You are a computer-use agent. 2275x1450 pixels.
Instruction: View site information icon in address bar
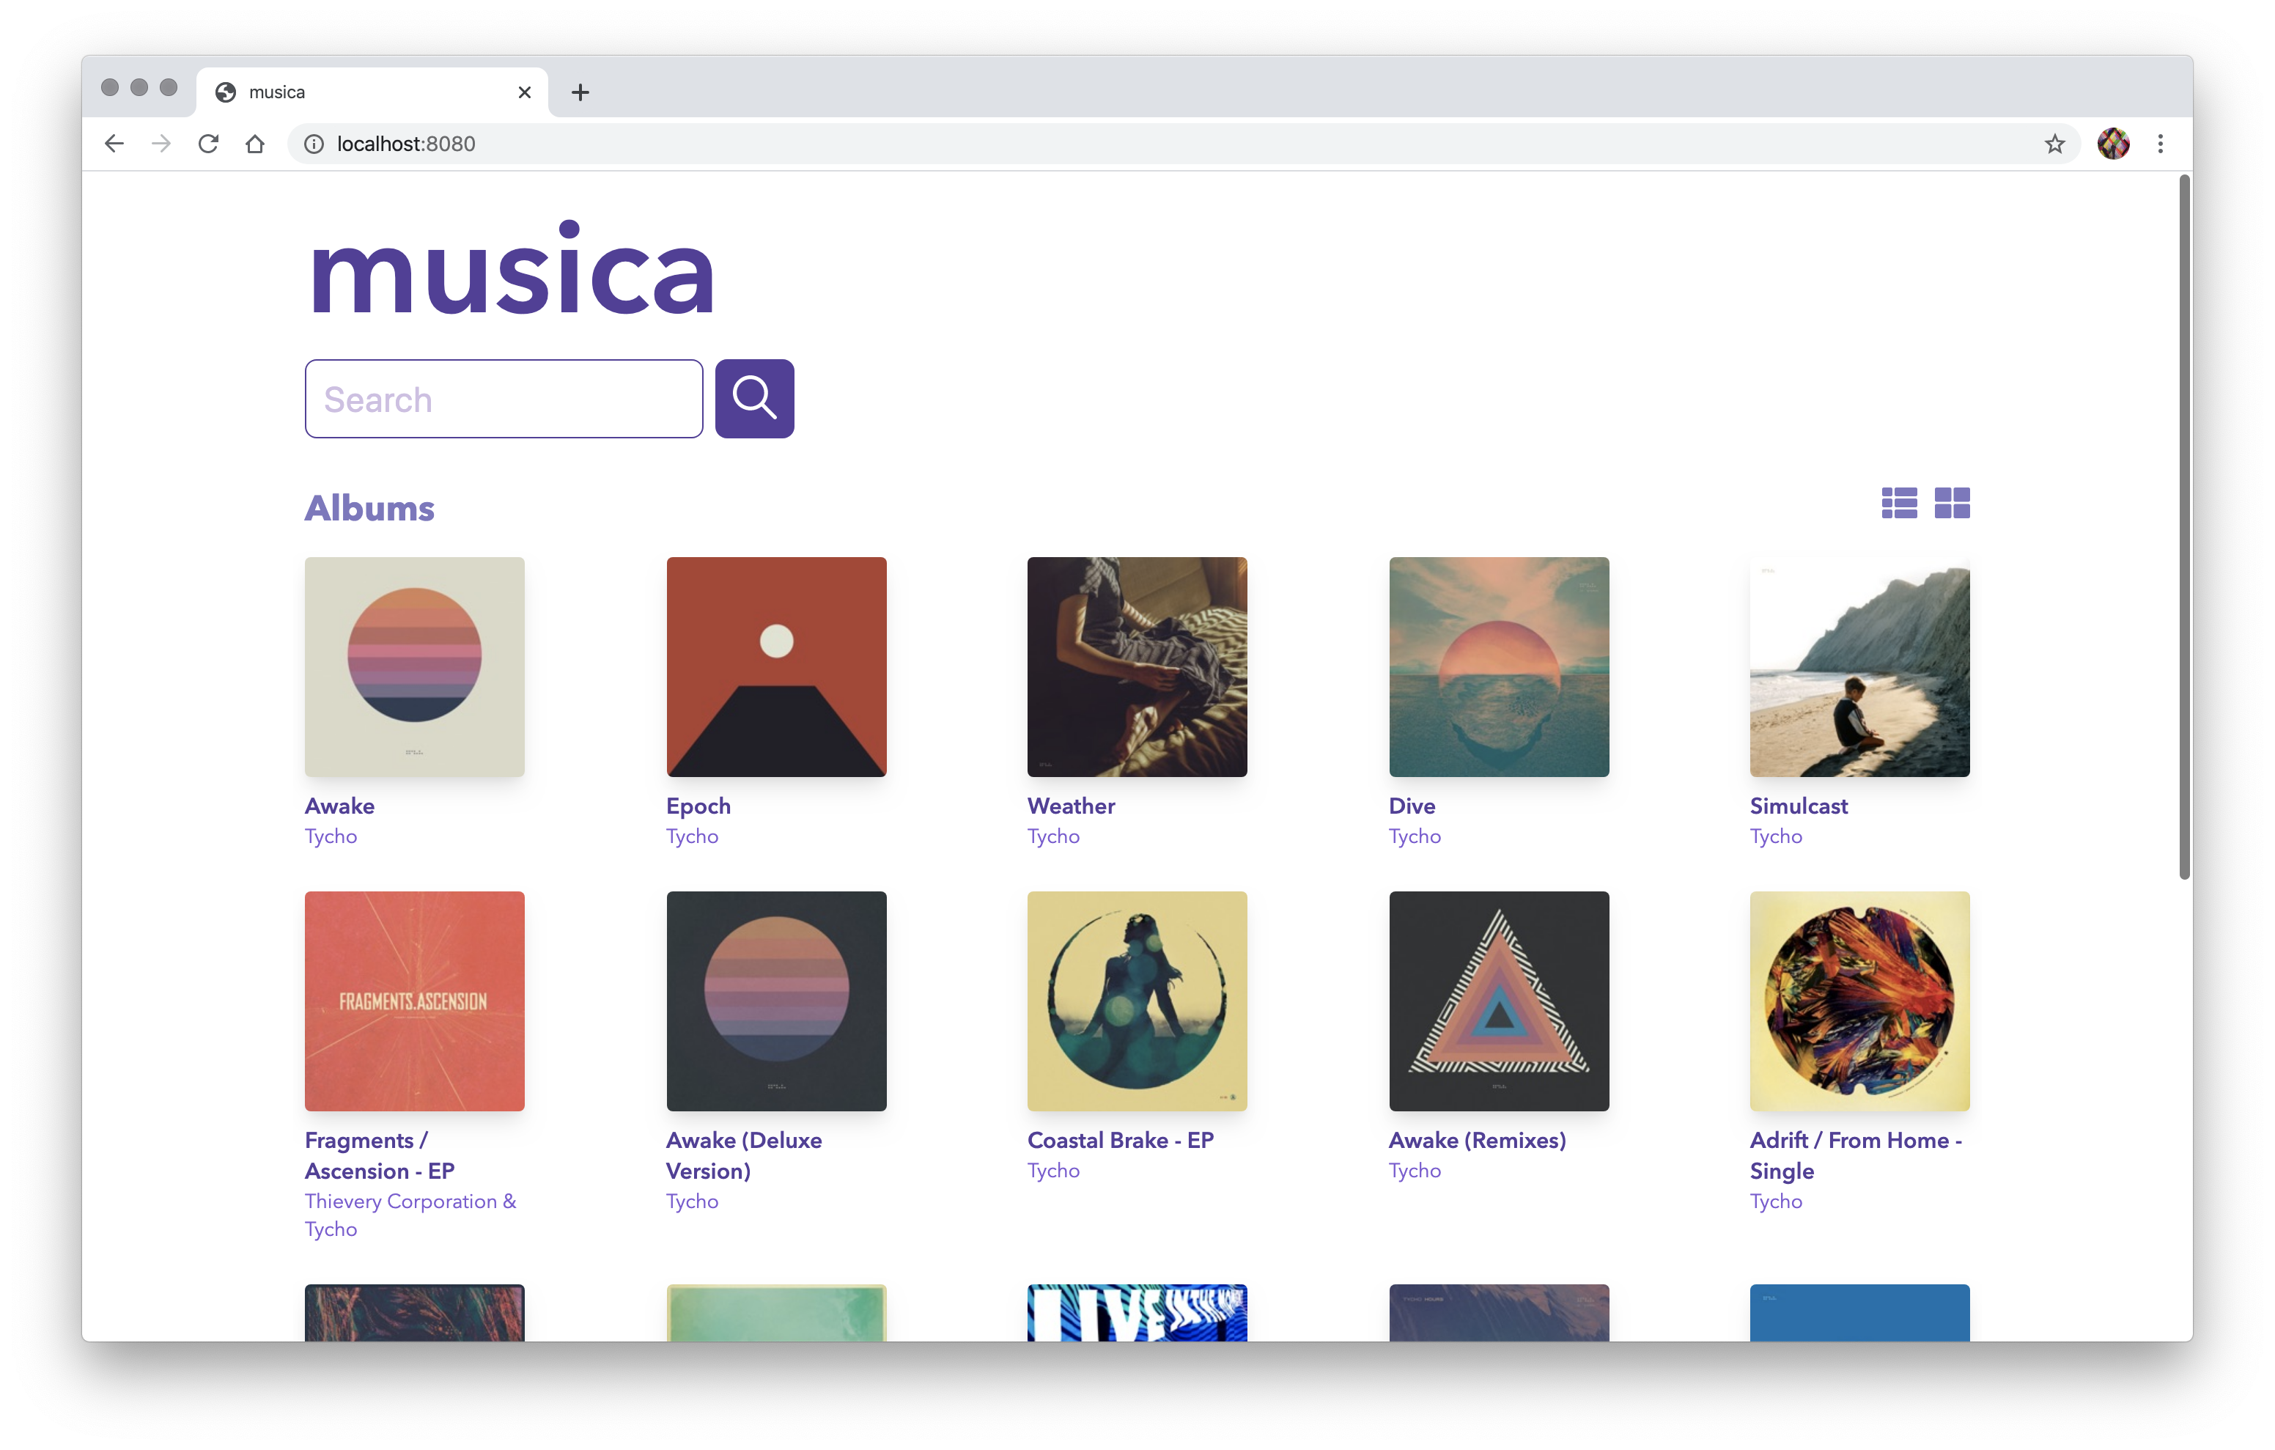click(314, 144)
